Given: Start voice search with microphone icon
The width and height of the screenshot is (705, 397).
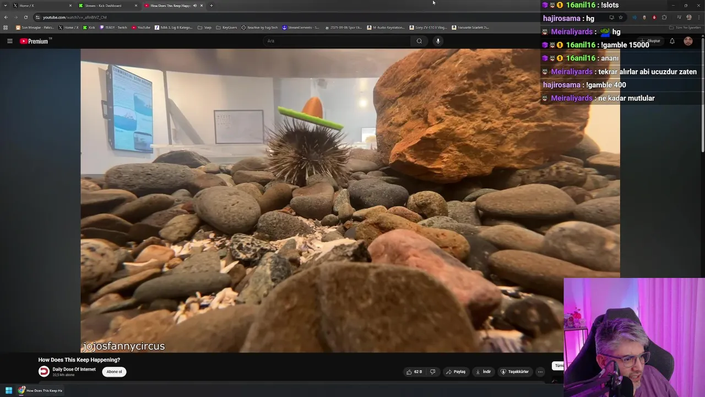Looking at the screenshot, I should [x=438, y=41].
